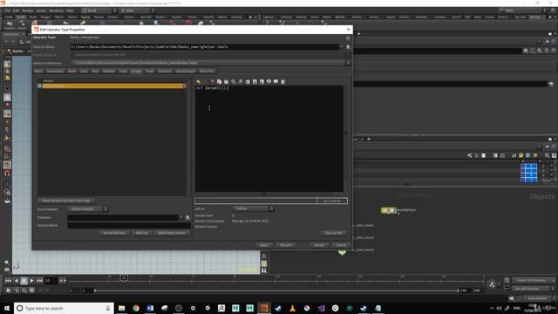Image resolution: width=558 pixels, height=314 pixels.
Task: Open Visual Studio from the taskbar
Action: (x=321, y=308)
